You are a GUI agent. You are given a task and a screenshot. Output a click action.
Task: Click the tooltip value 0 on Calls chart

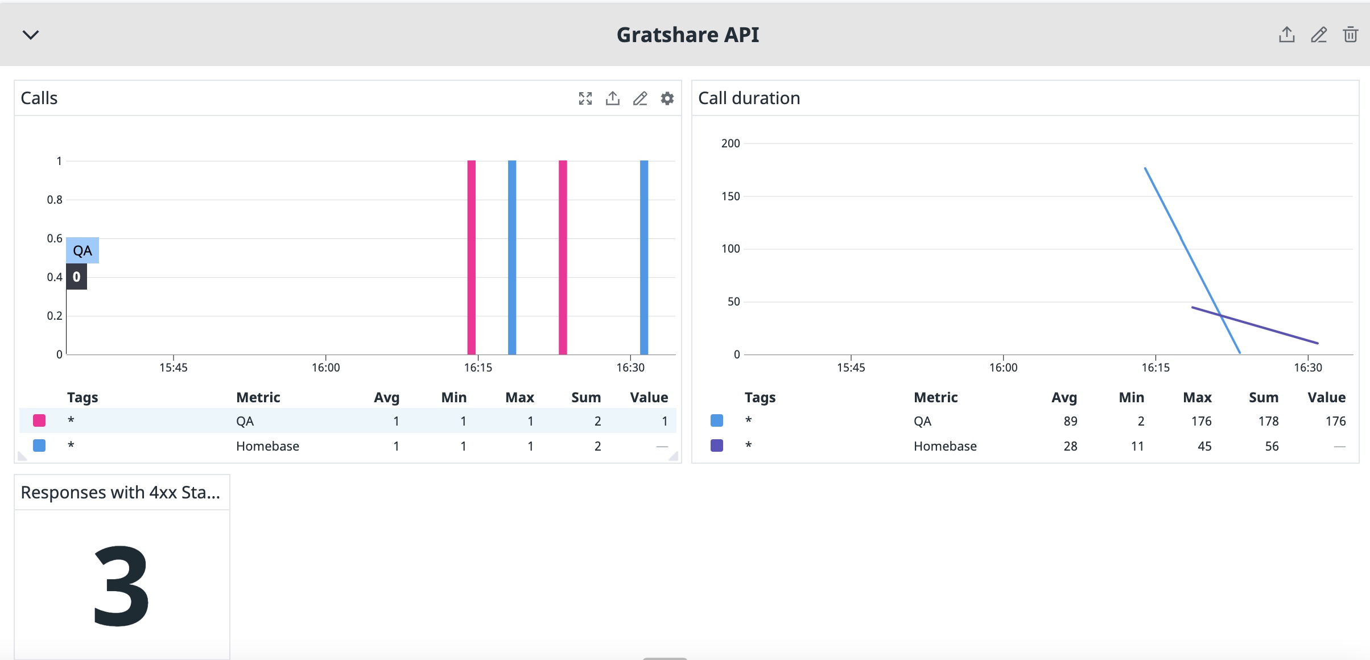pyautogui.click(x=77, y=277)
